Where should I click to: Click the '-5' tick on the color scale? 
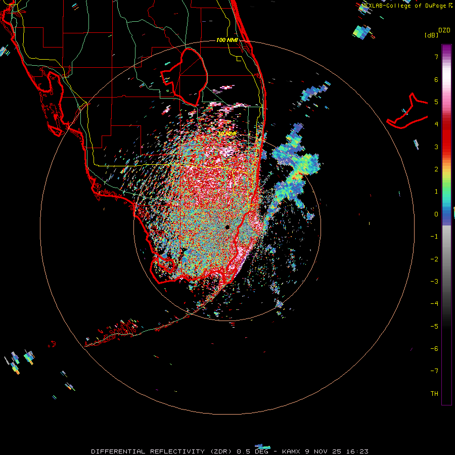[x=434, y=327]
